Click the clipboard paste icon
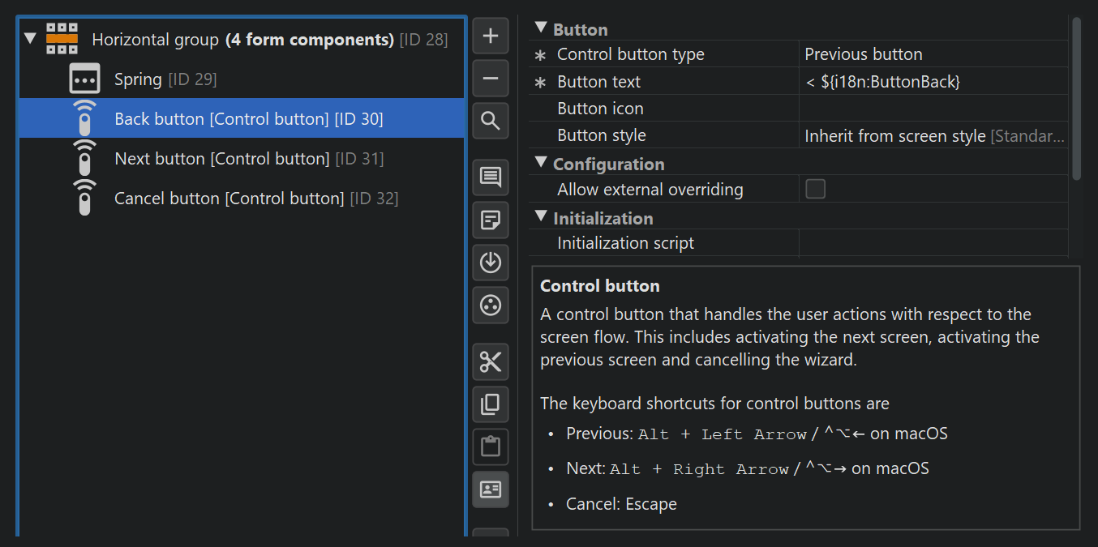The height and width of the screenshot is (547, 1098). click(x=491, y=447)
